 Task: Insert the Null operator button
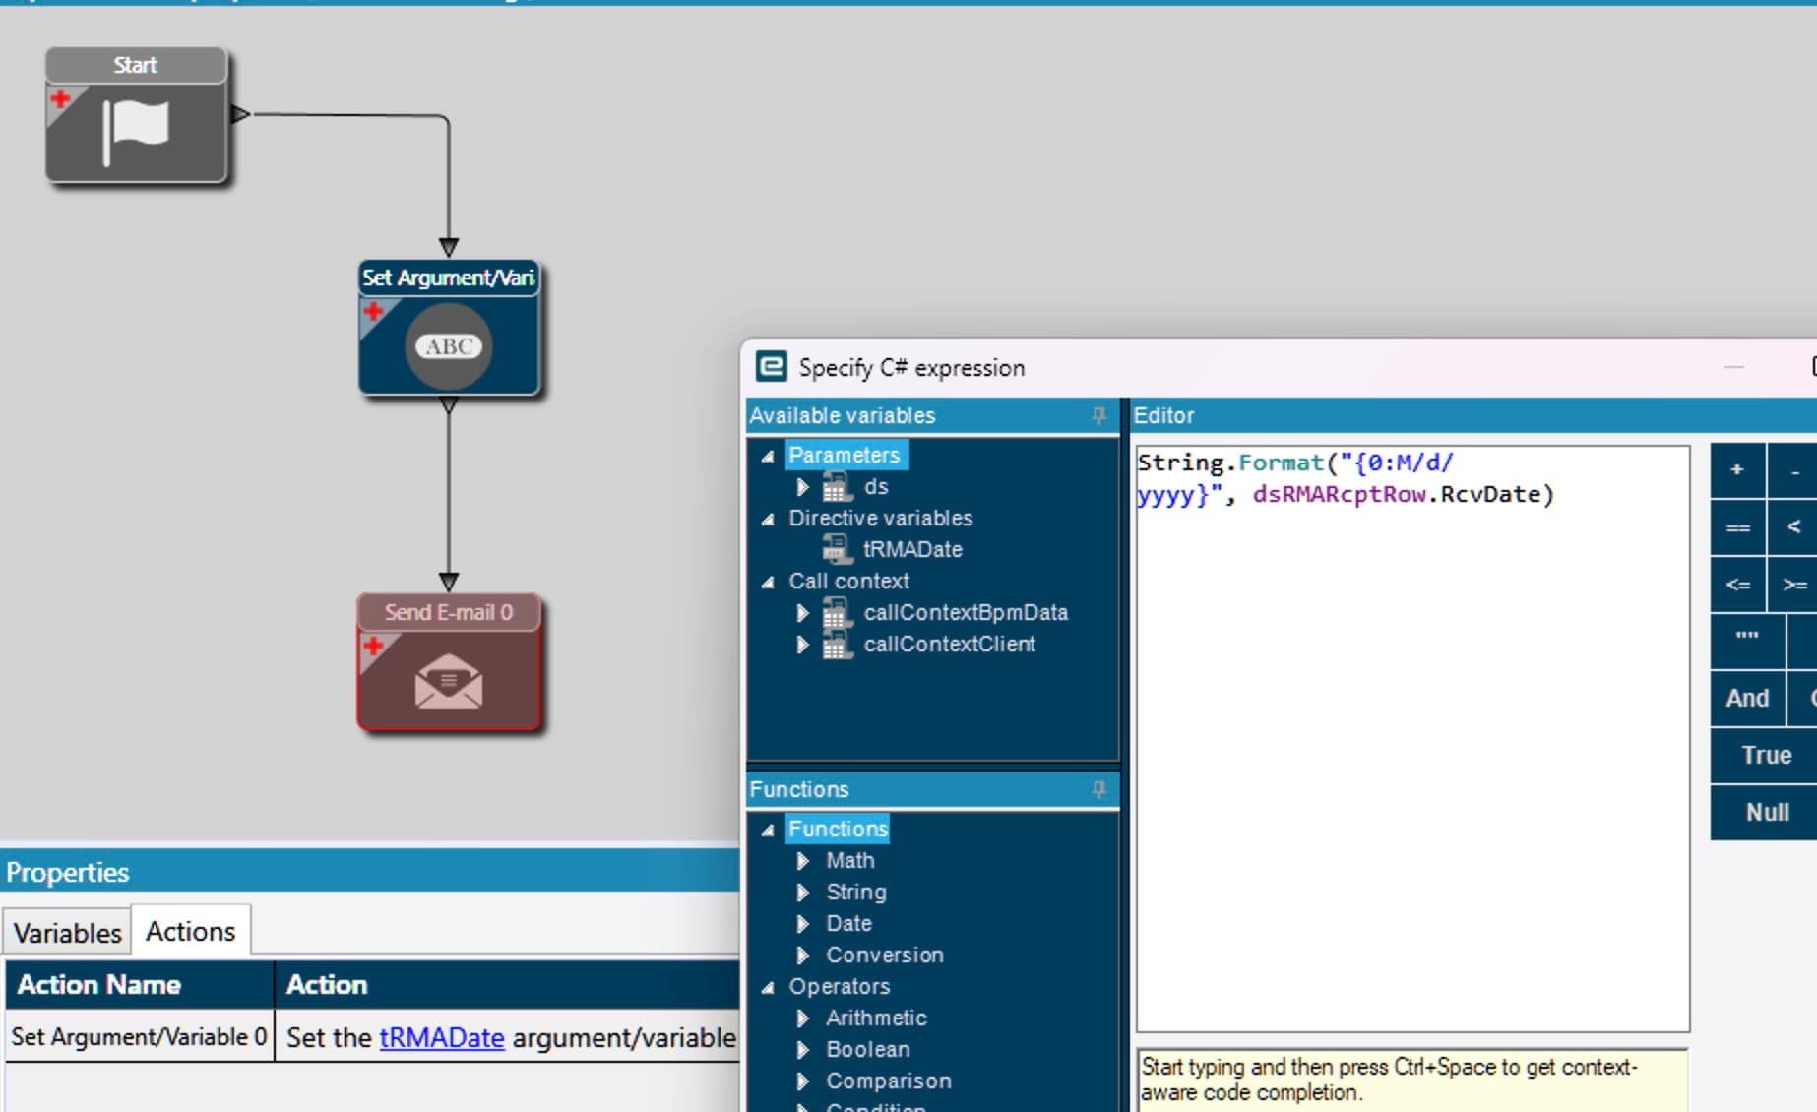[x=1766, y=812]
